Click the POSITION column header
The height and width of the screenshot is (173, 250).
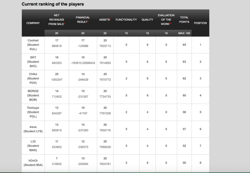pyautogui.click(x=200, y=23)
